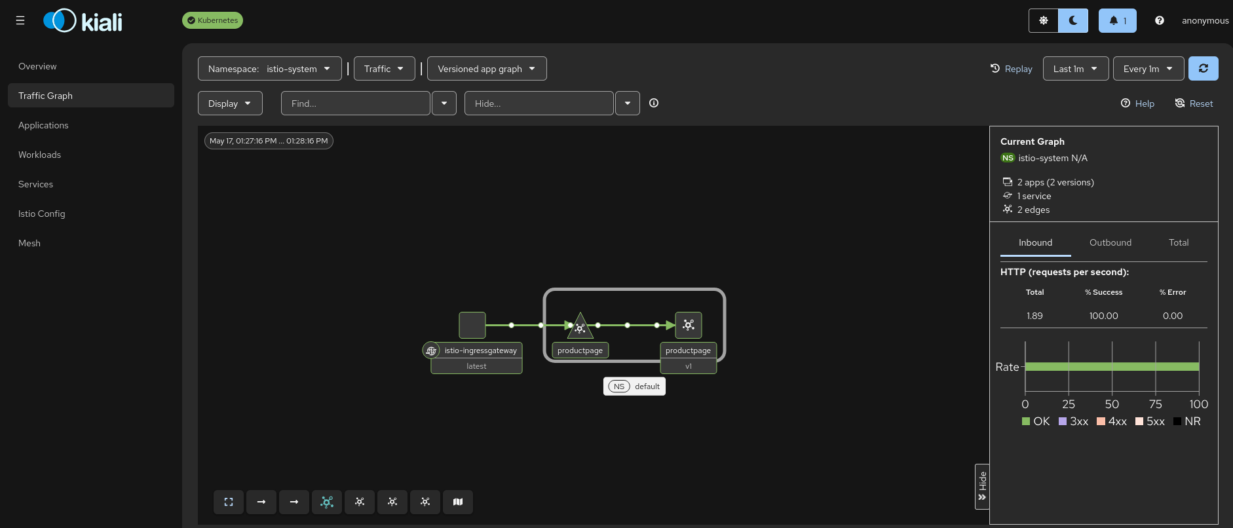Open the Display options dropdown

coord(230,104)
